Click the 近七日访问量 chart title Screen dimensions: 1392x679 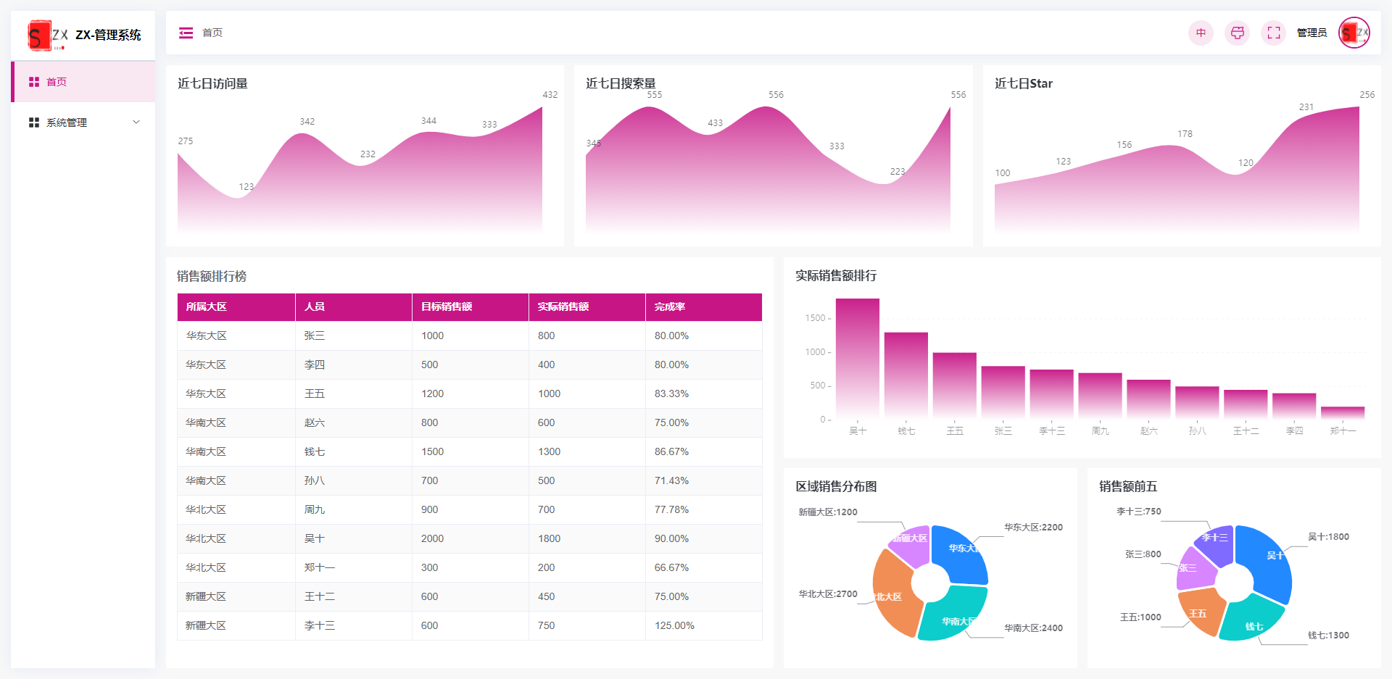pyautogui.click(x=212, y=83)
